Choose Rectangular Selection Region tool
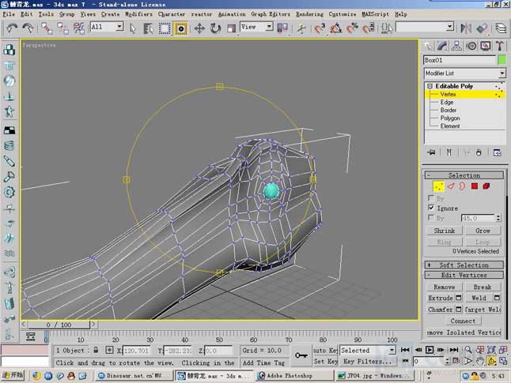Image resolution: width=511 pixels, height=383 pixels. pyautogui.click(x=165, y=28)
